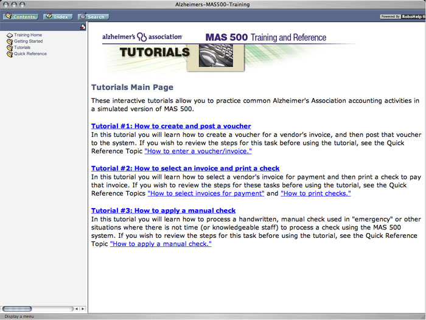Click the Training Home page icon
This screenshot has height=320, width=426.
(x=9, y=35)
